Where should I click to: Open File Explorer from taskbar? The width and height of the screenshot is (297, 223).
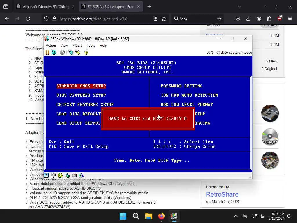(x=149, y=216)
